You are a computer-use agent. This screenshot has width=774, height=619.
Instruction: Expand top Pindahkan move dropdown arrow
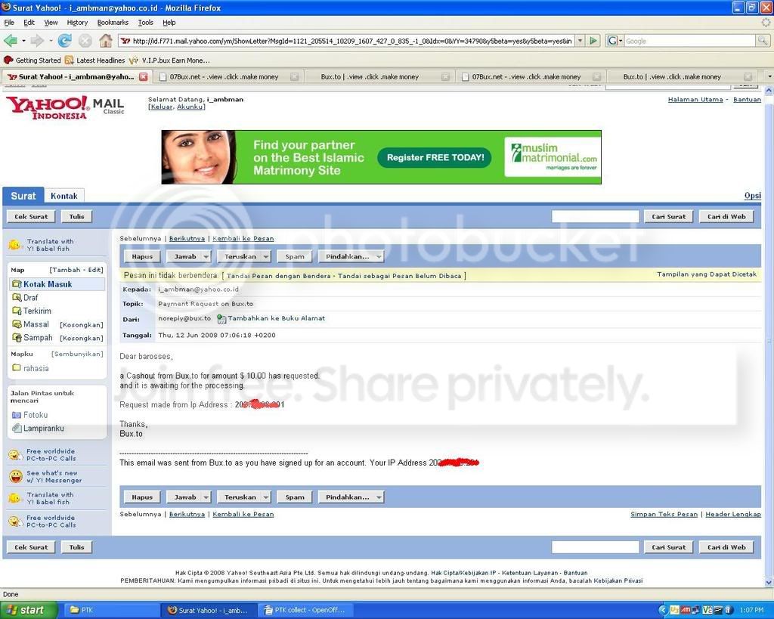coord(379,257)
